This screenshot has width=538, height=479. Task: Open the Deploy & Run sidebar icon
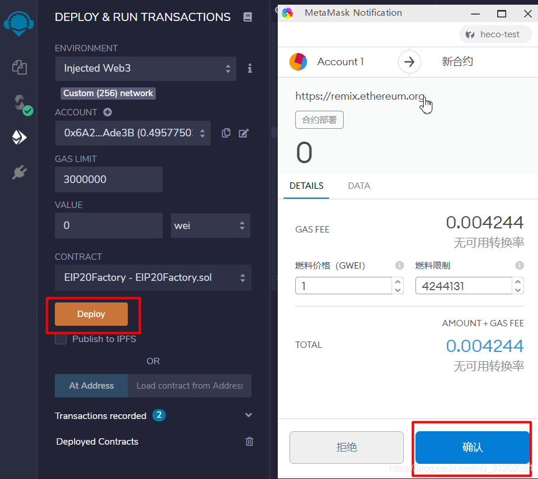click(x=19, y=138)
